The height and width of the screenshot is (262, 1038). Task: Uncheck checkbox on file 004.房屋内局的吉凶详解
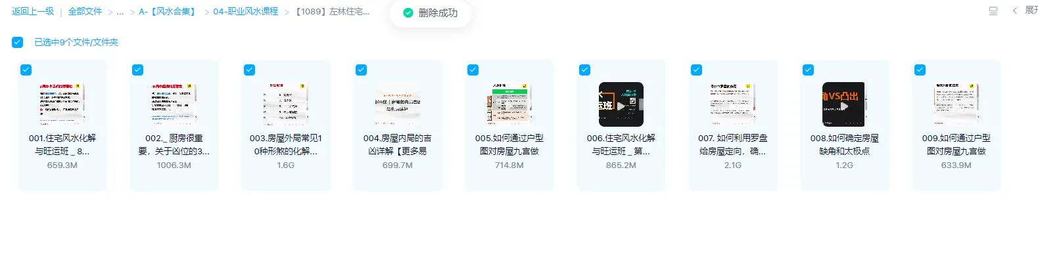tap(362, 70)
